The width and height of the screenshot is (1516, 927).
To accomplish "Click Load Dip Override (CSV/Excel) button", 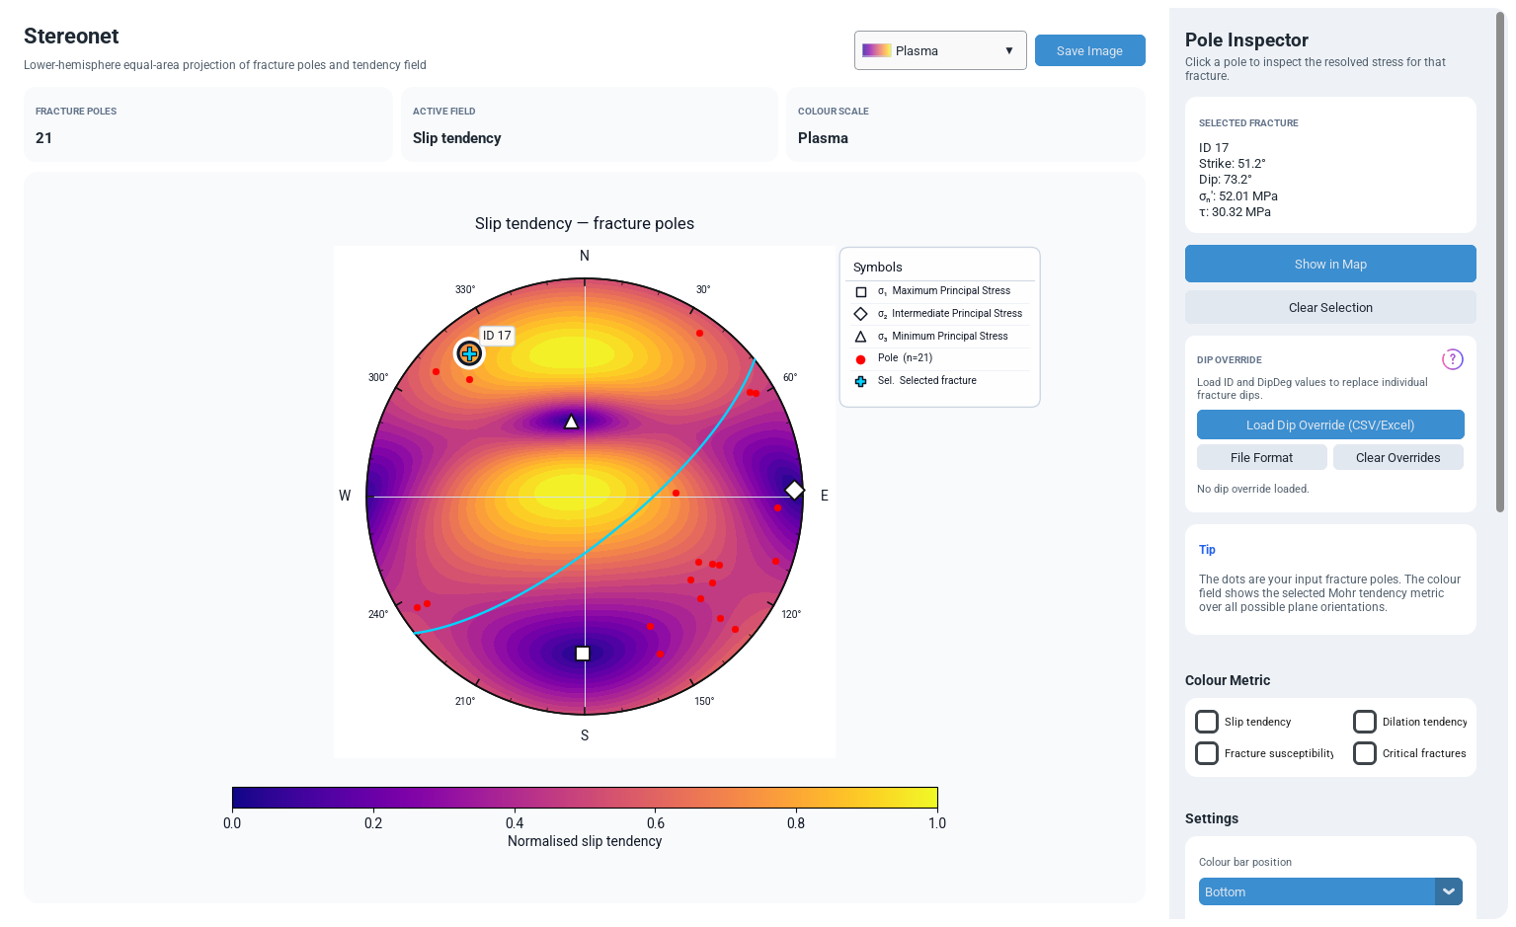I will (1330, 425).
